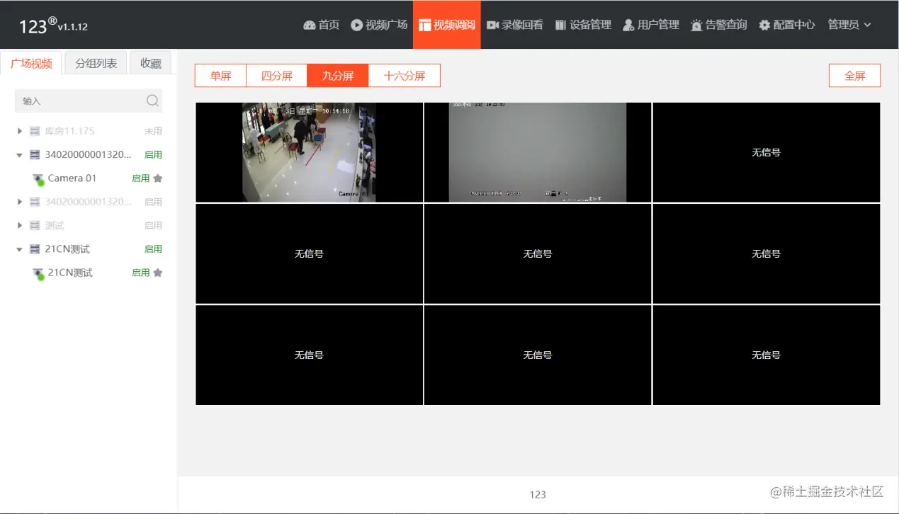Click the 21CN测试 group device icon
Screen dimensions: 899x514
pyautogui.click(x=35, y=249)
